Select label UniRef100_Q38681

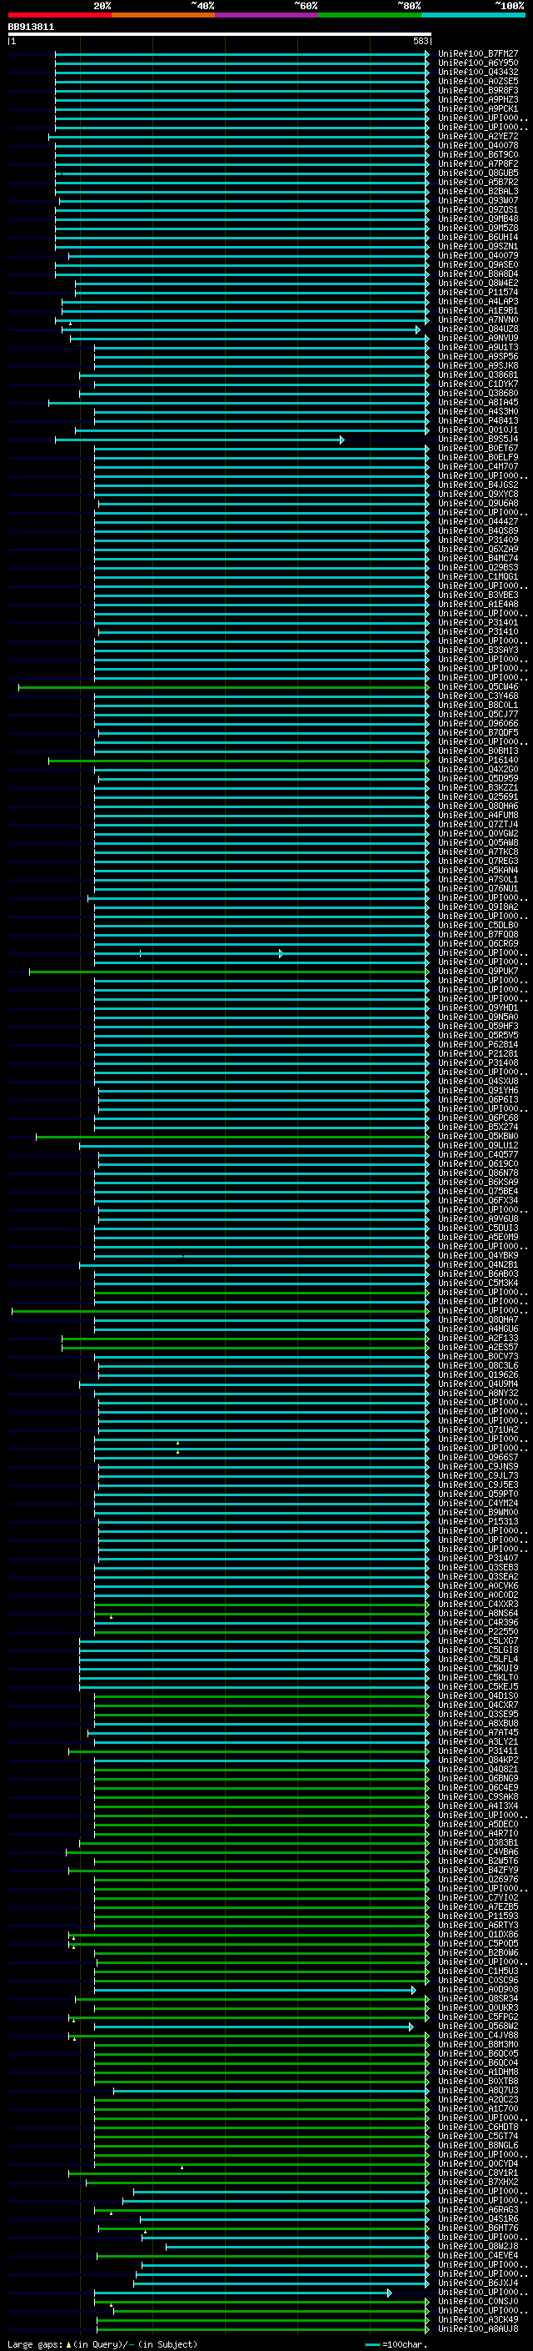[478, 375]
